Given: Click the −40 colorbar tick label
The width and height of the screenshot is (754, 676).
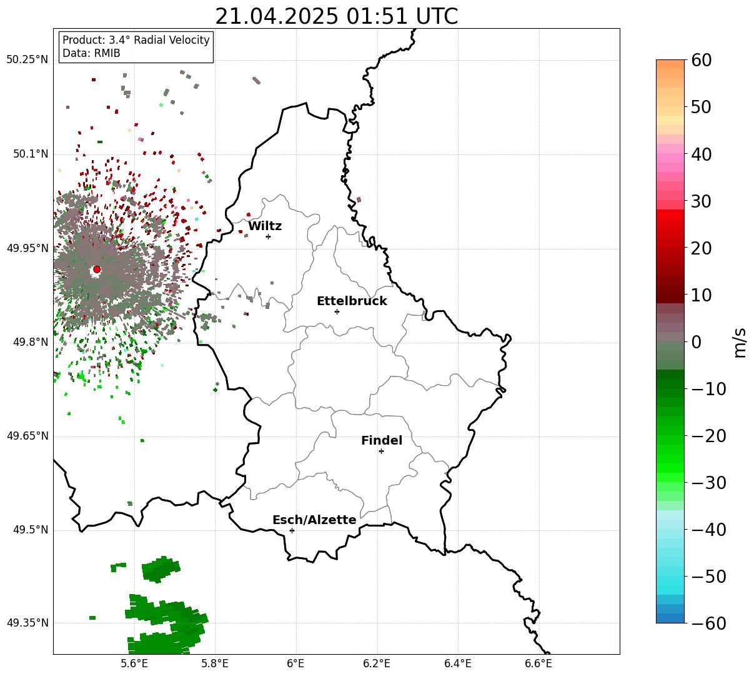Looking at the screenshot, I should (708, 530).
